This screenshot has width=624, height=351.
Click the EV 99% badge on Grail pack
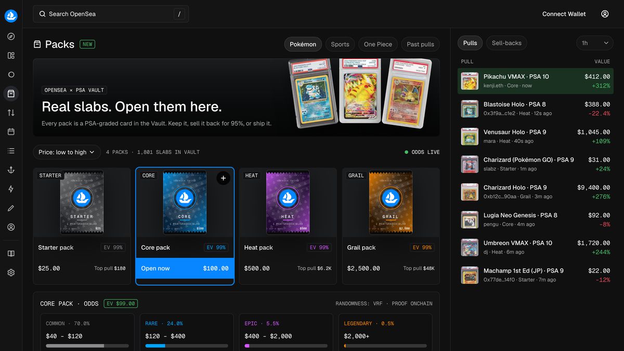click(x=422, y=248)
